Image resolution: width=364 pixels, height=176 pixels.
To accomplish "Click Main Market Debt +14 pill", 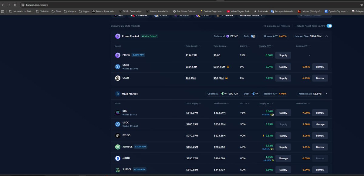I will click(x=251, y=94).
